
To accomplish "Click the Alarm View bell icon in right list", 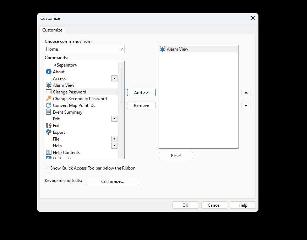I will click(x=163, y=49).
